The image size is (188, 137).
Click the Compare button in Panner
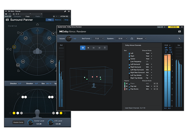pyautogui.click(x=17, y=16)
